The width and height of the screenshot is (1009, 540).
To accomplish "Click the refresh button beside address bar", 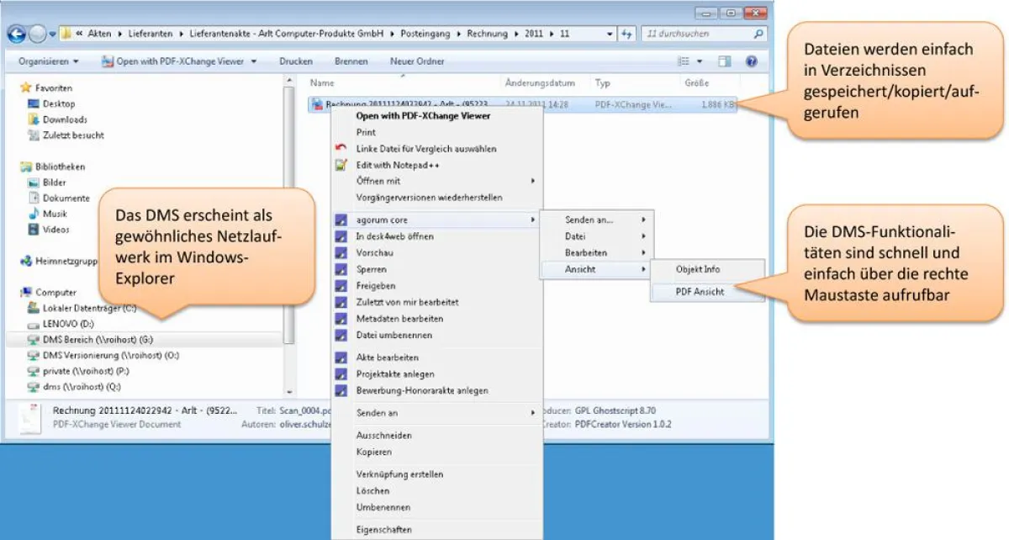I will click(626, 34).
